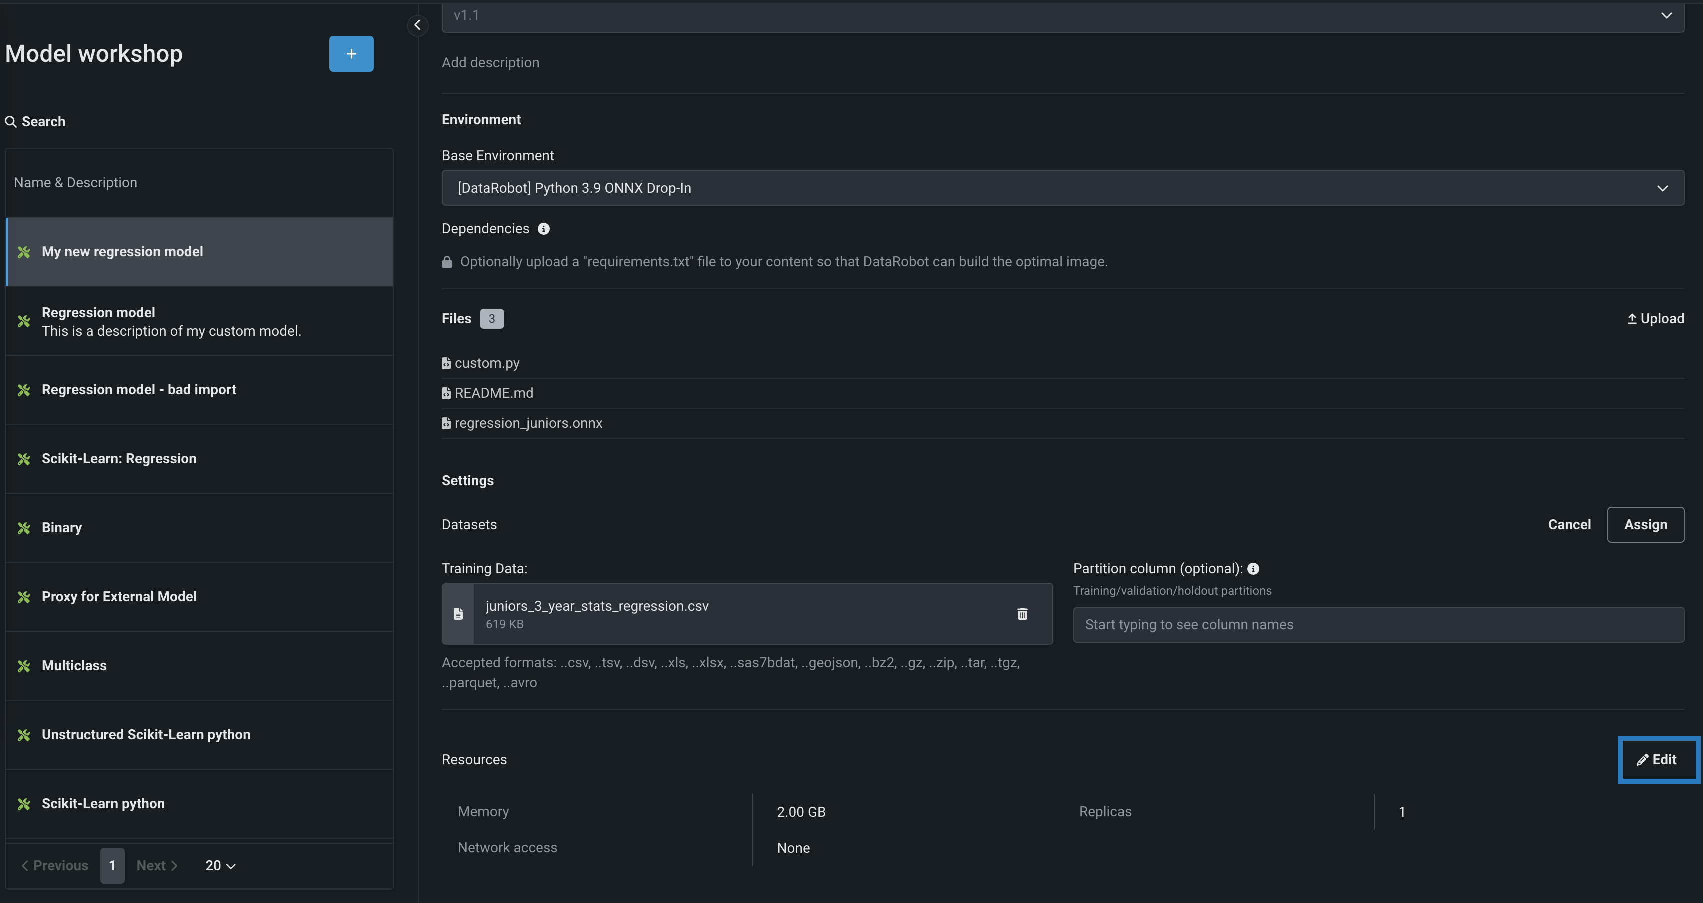Edit the Resources settings
This screenshot has width=1703, height=903.
click(x=1657, y=760)
